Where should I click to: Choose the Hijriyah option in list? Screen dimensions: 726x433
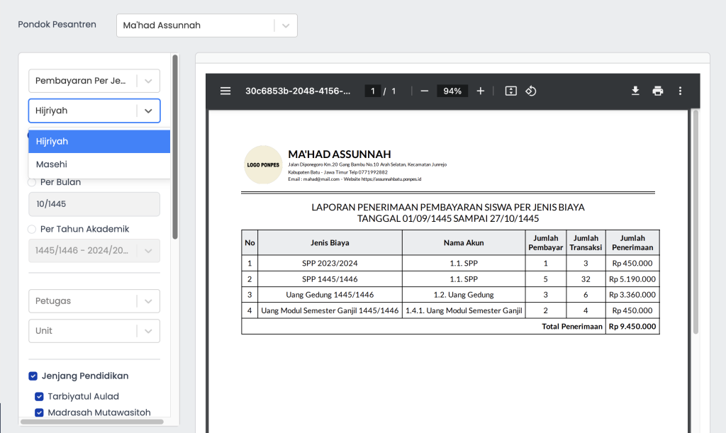coord(99,142)
